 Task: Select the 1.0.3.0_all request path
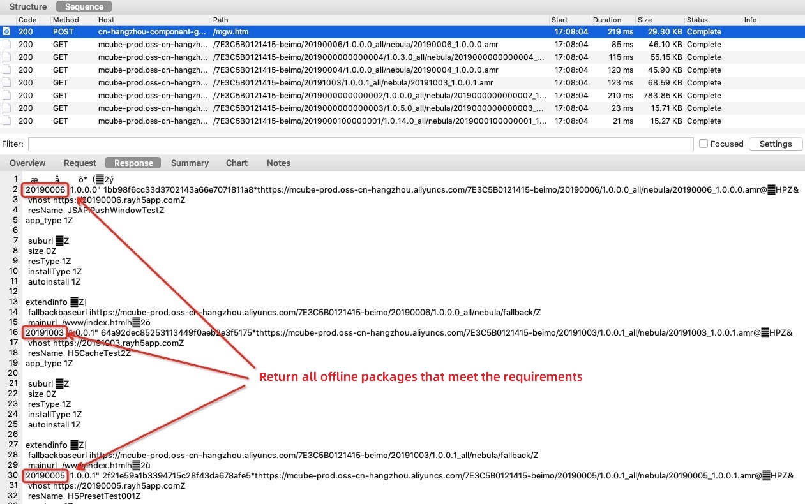click(x=379, y=57)
